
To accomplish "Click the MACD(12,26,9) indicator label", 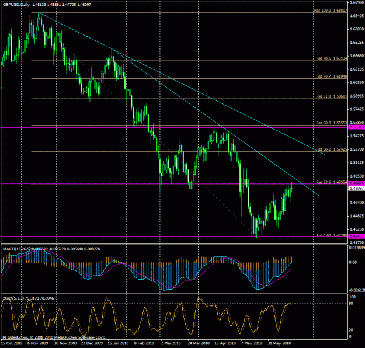I will pyautogui.click(x=16, y=249).
